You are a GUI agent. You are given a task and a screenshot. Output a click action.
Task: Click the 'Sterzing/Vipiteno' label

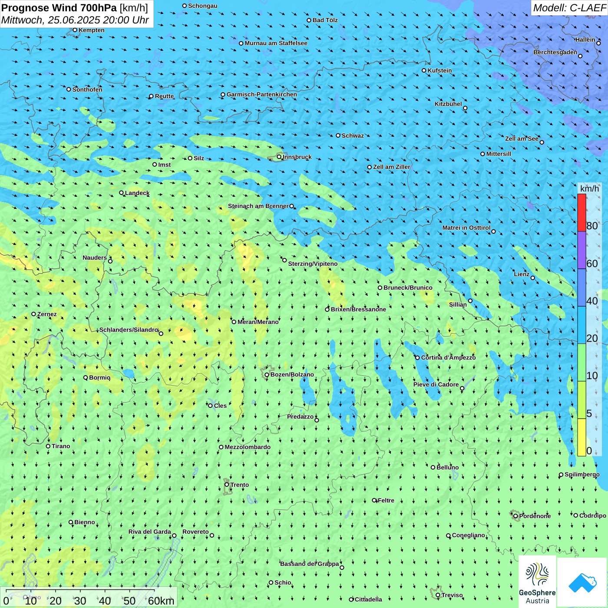[313, 264]
